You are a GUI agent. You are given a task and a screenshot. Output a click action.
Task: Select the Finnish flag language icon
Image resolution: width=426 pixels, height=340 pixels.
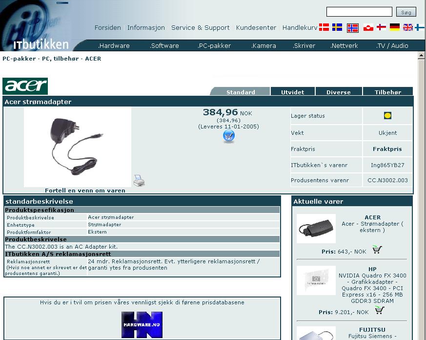click(420, 27)
